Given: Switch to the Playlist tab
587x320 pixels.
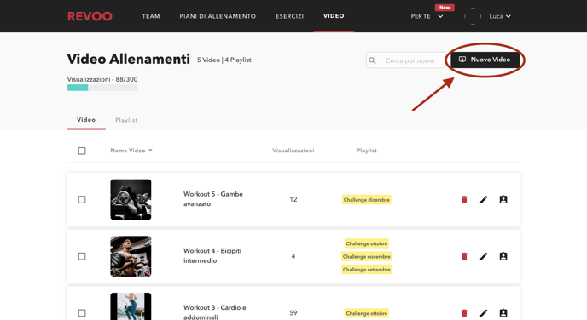Looking at the screenshot, I should pyautogui.click(x=126, y=120).
